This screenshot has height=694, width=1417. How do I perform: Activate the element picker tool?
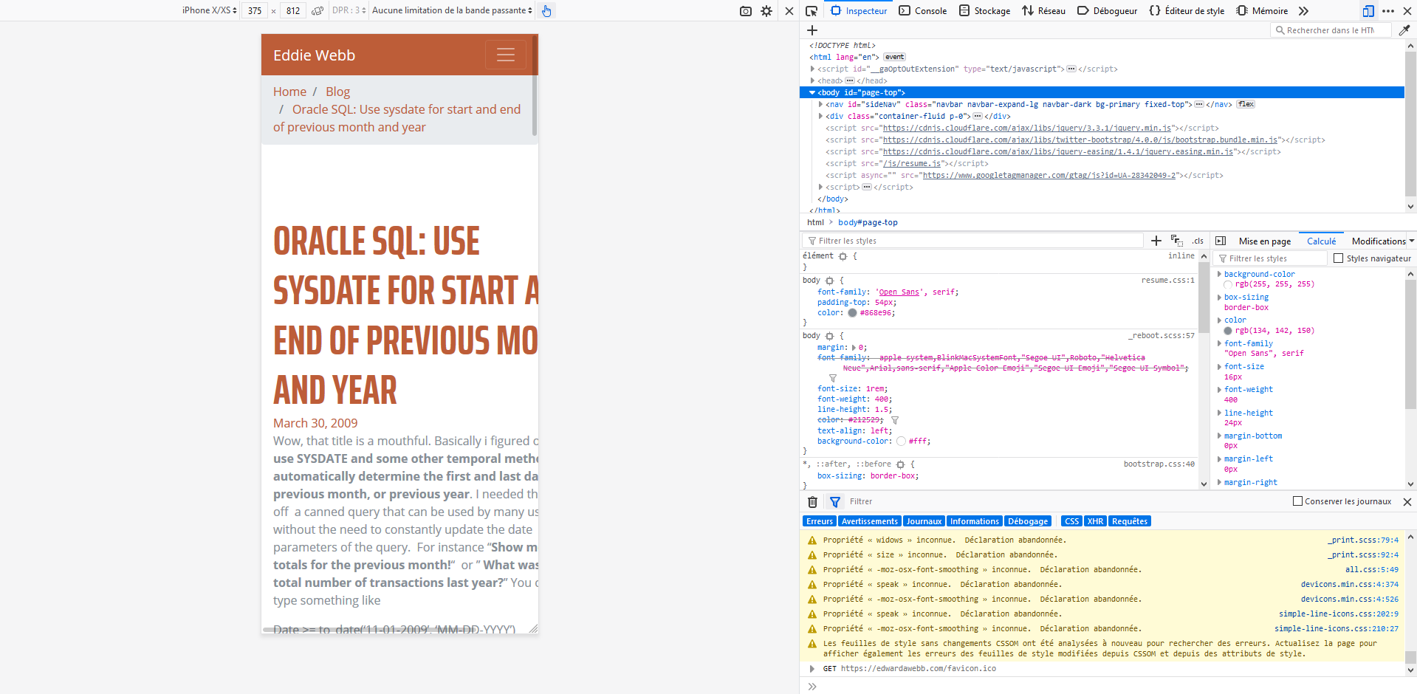click(x=811, y=11)
